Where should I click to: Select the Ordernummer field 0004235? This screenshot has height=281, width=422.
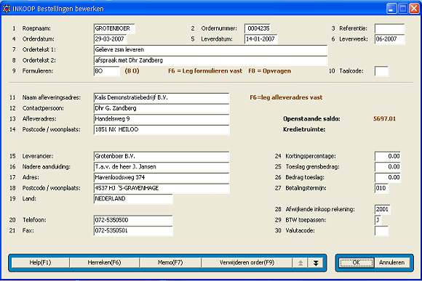click(258, 28)
